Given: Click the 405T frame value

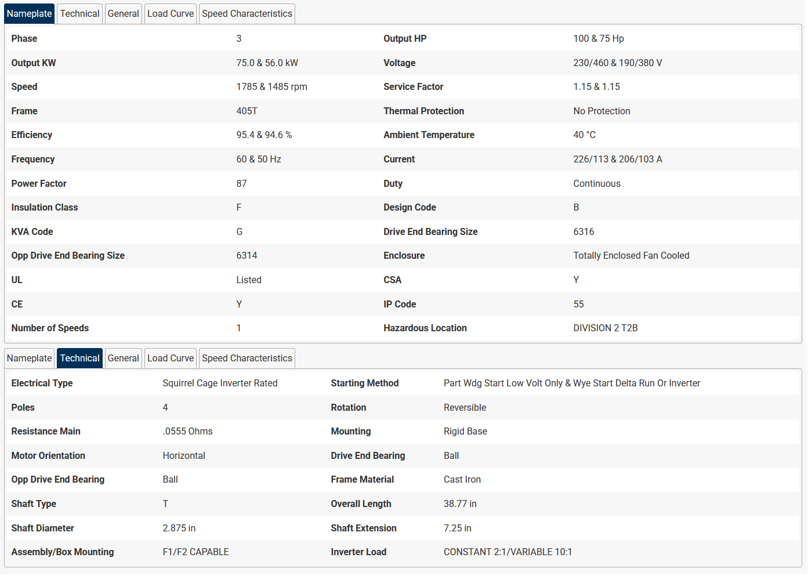Looking at the screenshot, I should (x=247, y=111).
